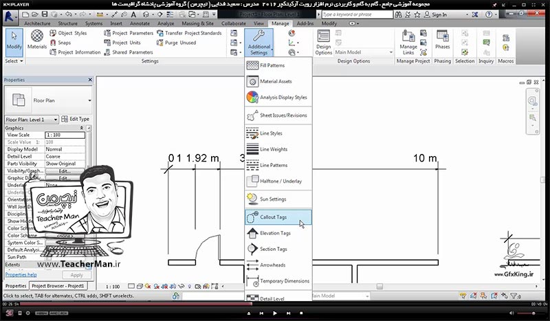Collapse the Graphics properties section
Viewport: 550px width, 321px height.
click(x=82, y=128)
